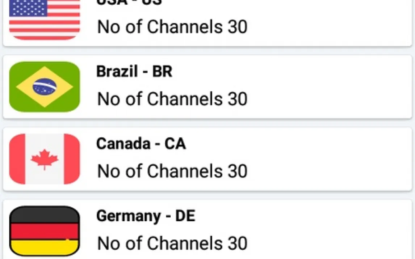Select the "Canada - CA" title
This screenshot has height=259, width=415.
(x=141, y=144)
